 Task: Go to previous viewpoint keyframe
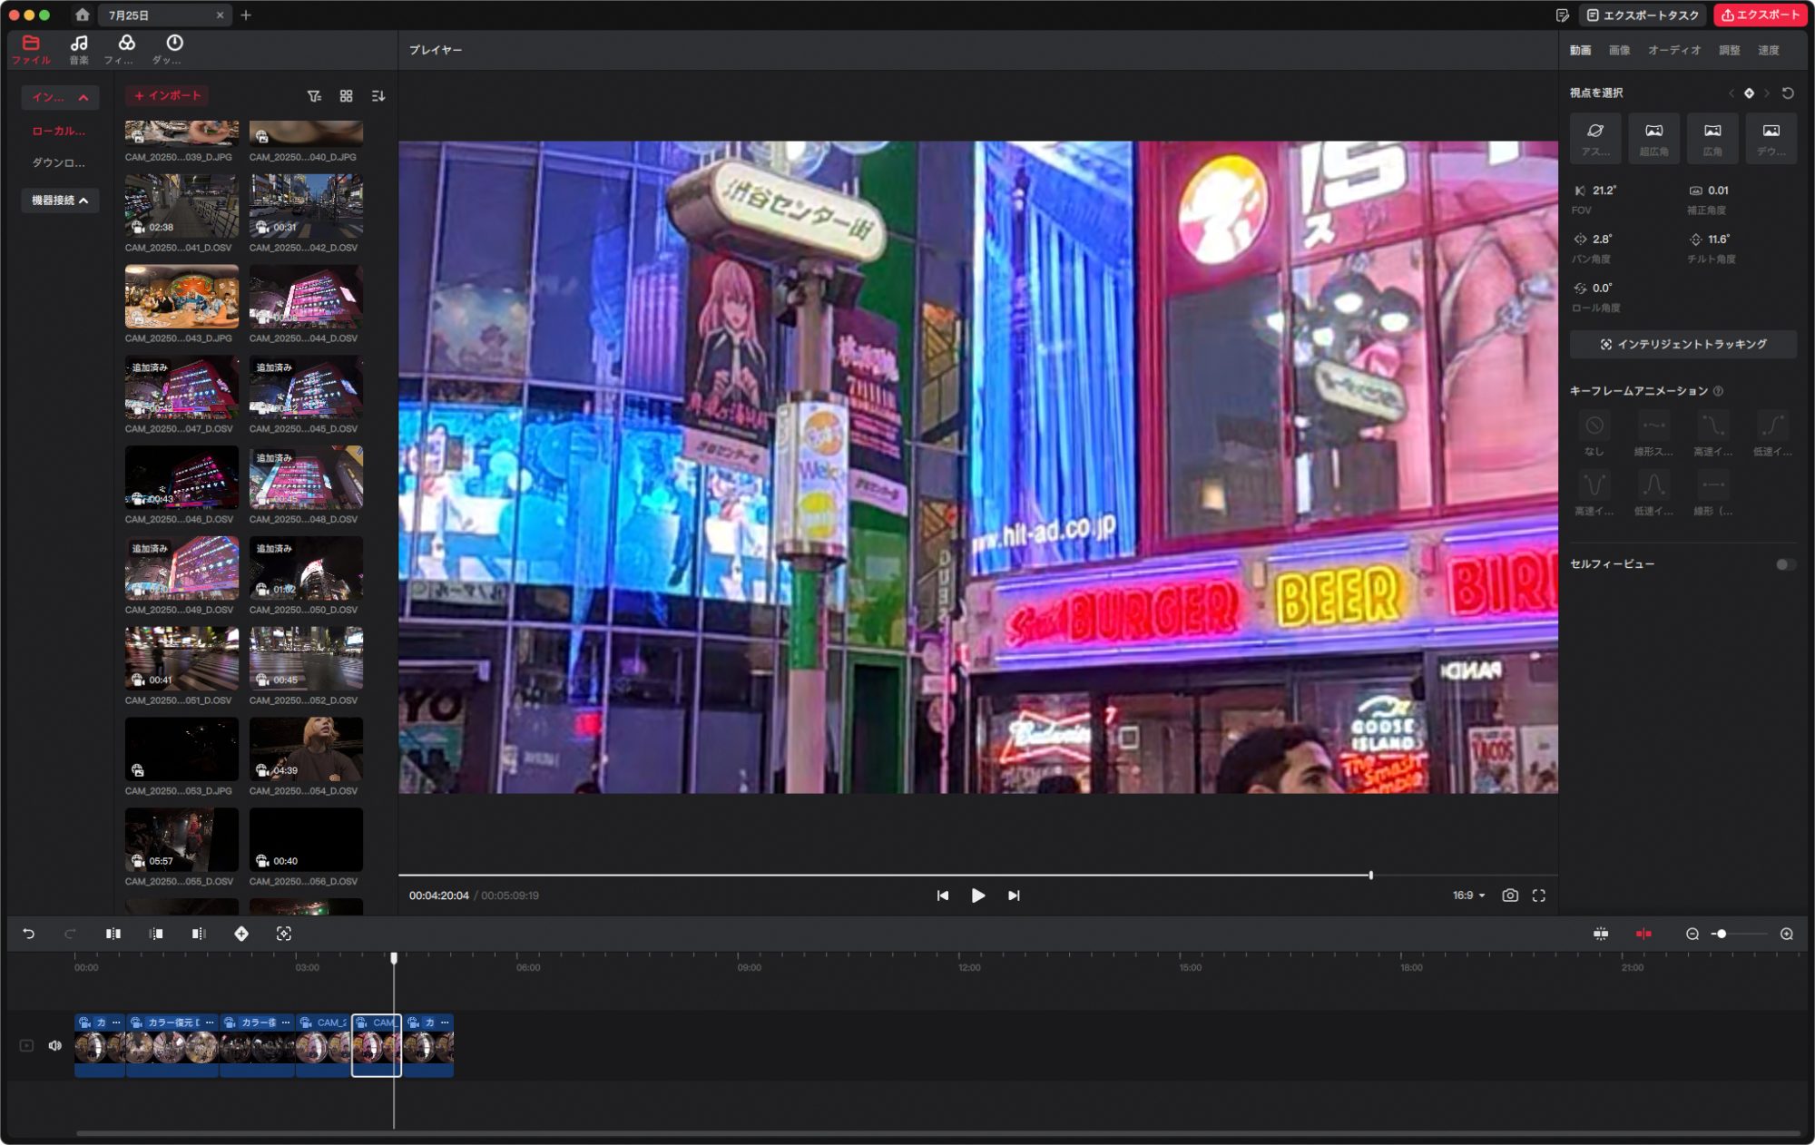tap(1732, 93)
